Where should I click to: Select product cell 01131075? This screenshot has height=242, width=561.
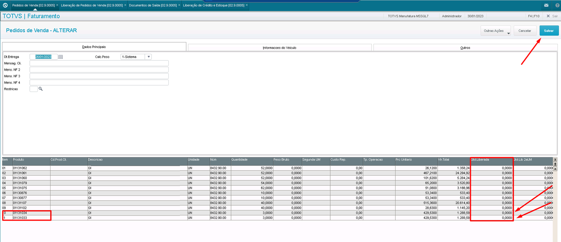coord(31,188)
